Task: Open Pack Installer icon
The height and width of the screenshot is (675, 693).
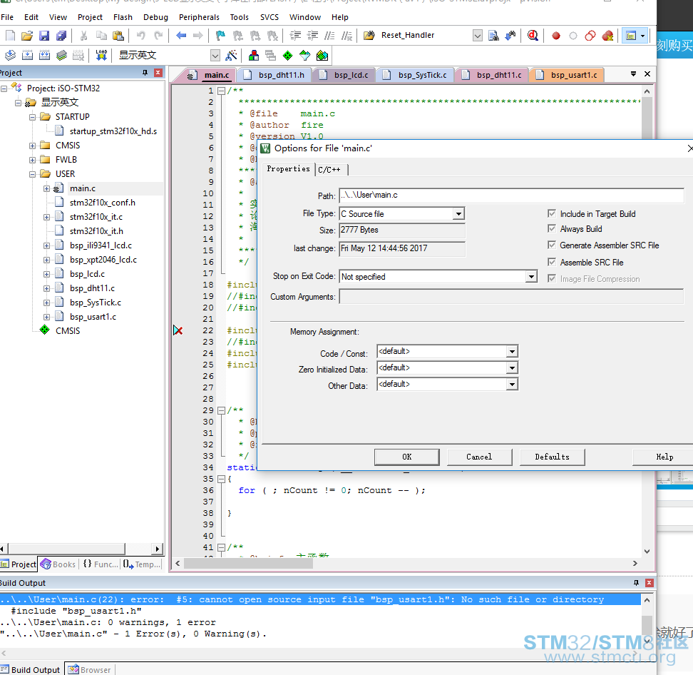Action: [322, 55]
